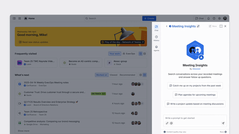
Task: Click Catch me up on my projects suggestion
Action: (195, 85)
